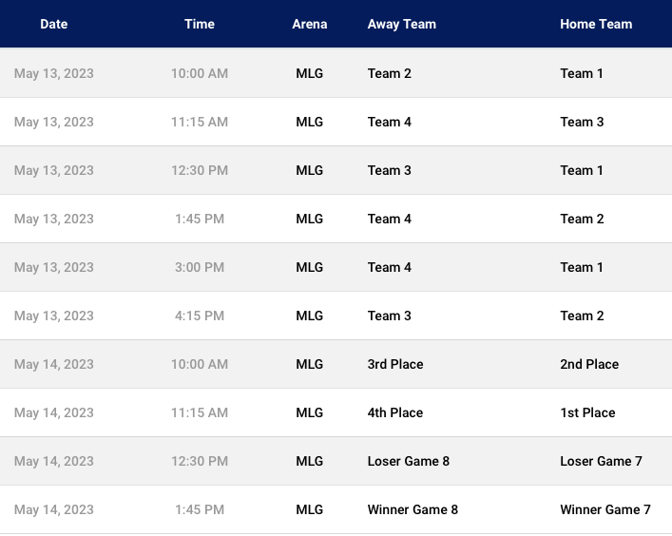Click the Arena column header
672x536 pixels.
coord(310,24)
